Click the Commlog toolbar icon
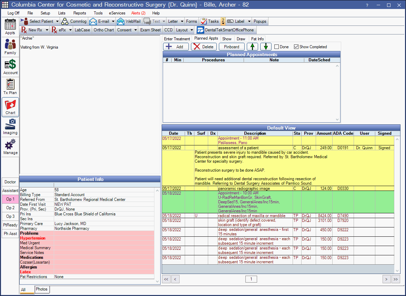This screenshot has height=296, width=406. click(74, 21)
